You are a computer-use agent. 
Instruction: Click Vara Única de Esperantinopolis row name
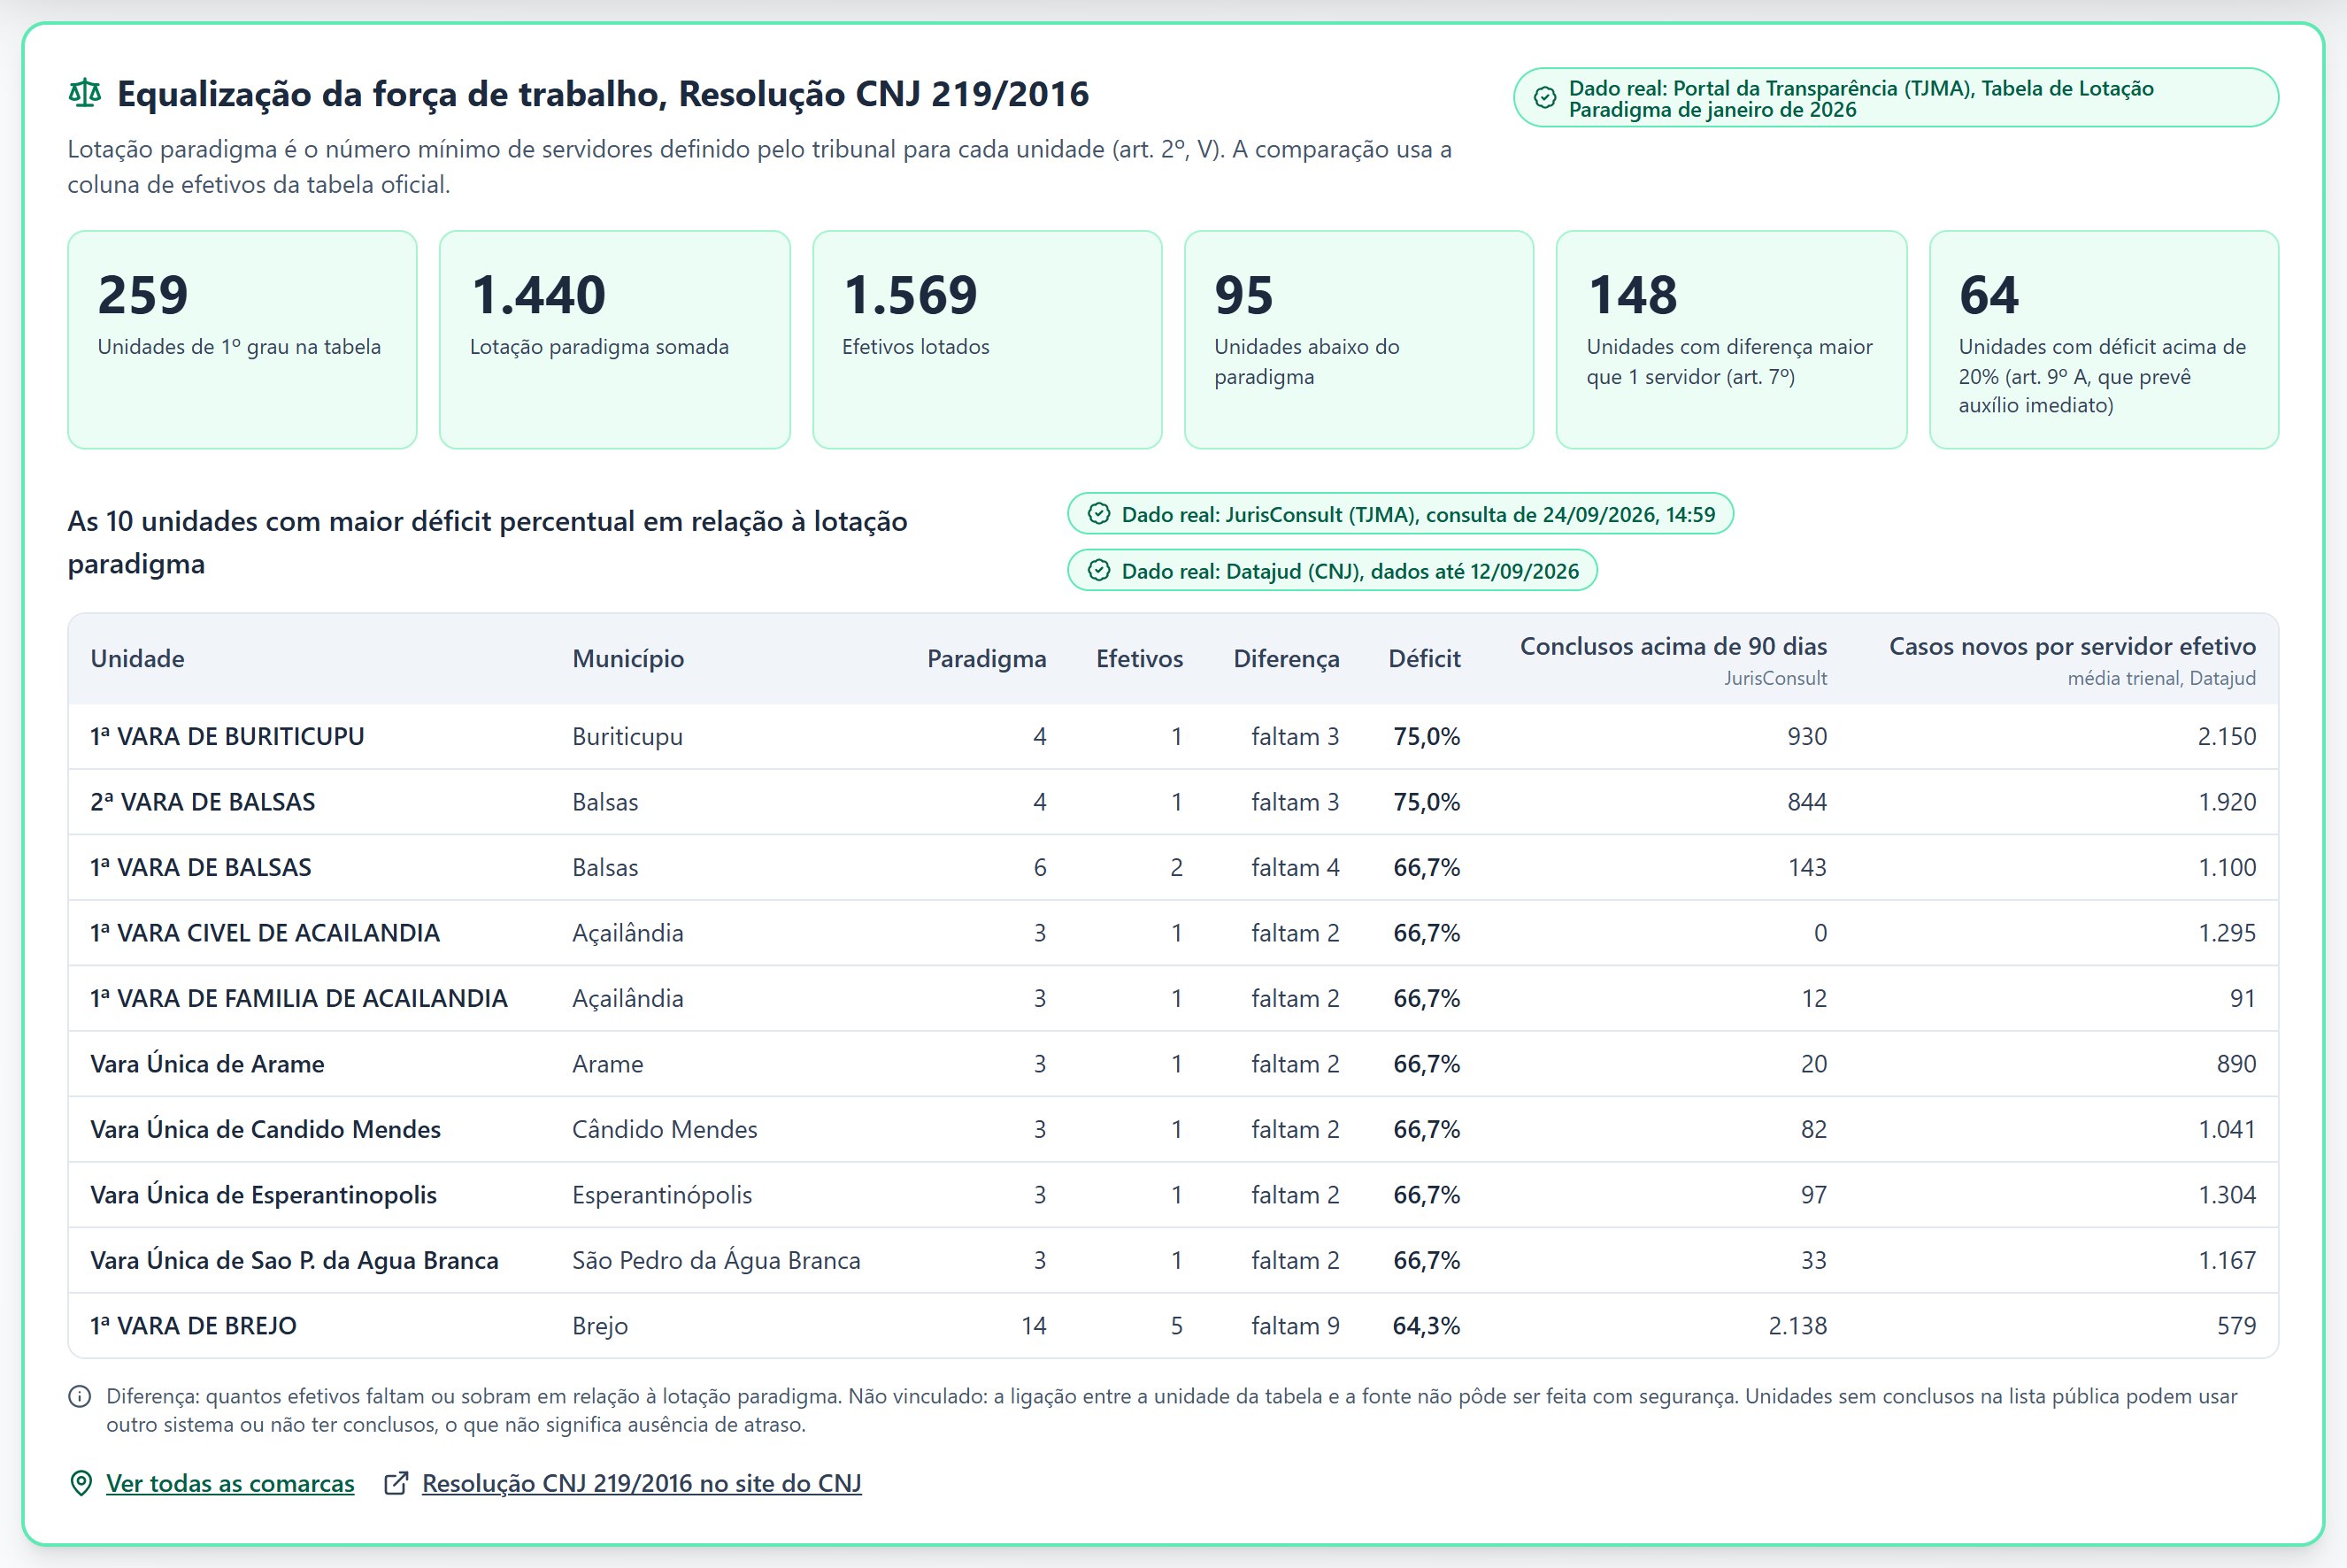coord(263,1195)
